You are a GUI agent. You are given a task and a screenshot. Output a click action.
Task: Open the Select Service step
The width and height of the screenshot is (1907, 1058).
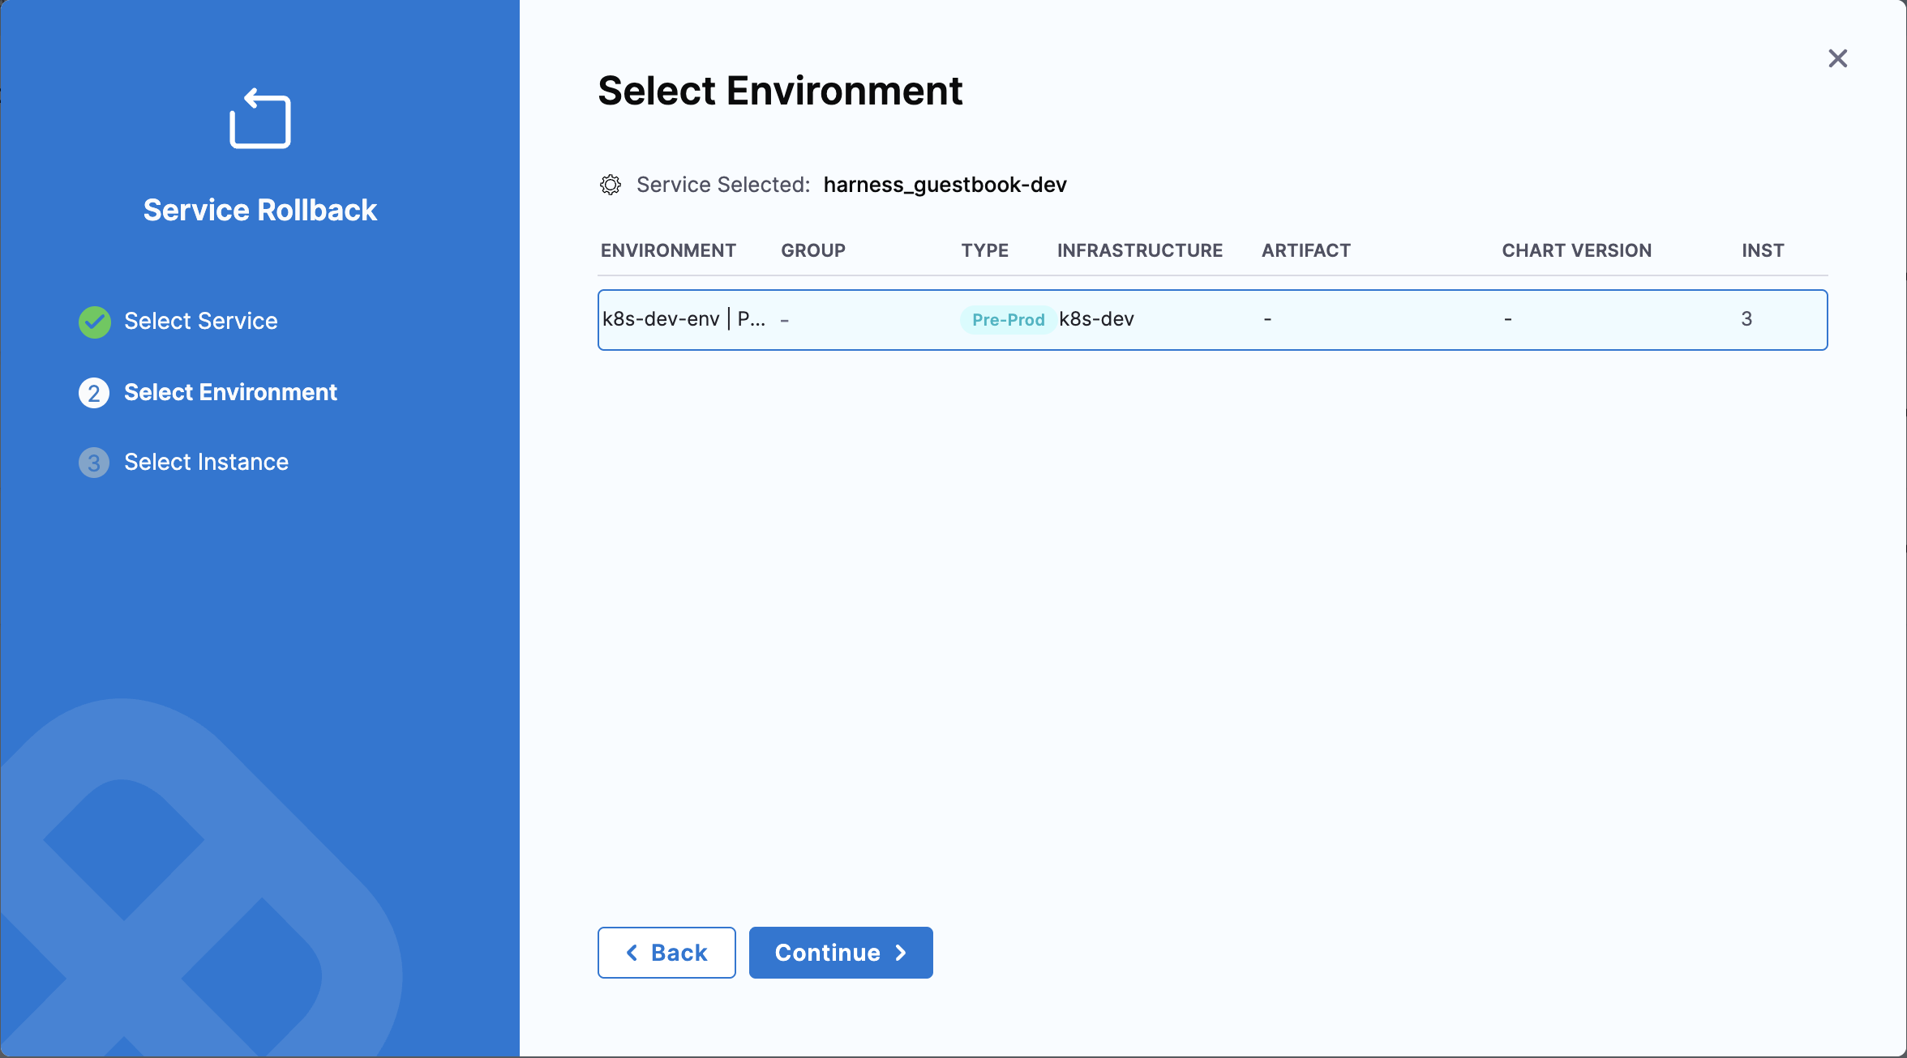pyautogui.click(x=200, y=322)
